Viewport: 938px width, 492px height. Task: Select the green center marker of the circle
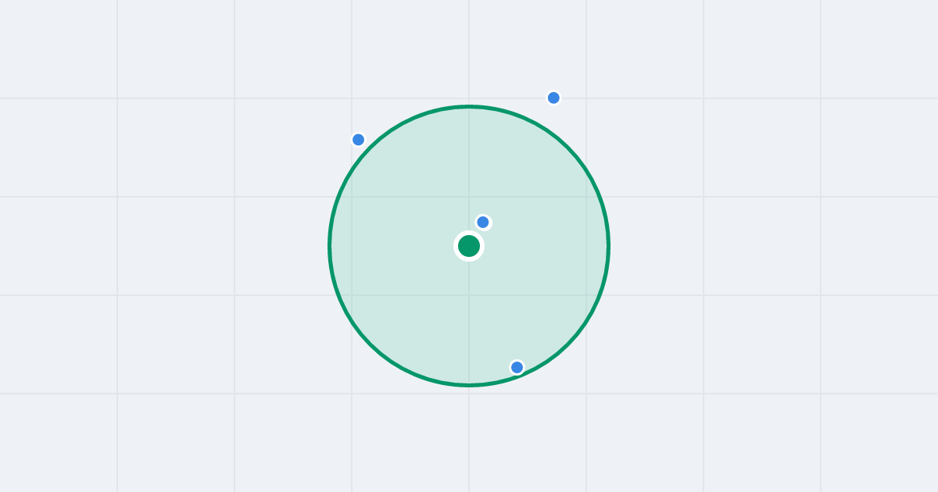pyautogui.click(x=469, y=246)
